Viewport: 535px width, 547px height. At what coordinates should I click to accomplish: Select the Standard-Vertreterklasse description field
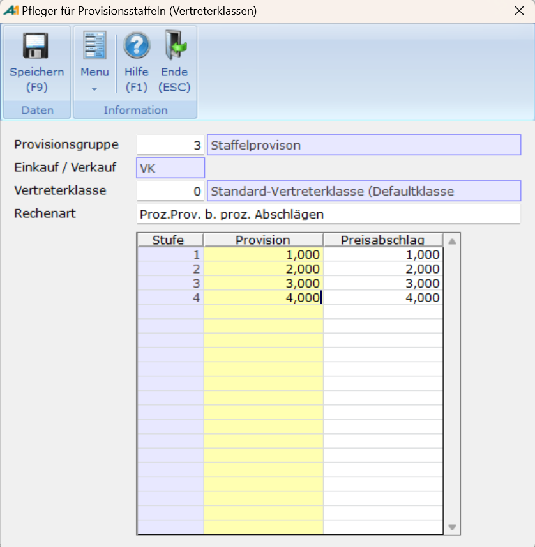click(x=364, y=191)
